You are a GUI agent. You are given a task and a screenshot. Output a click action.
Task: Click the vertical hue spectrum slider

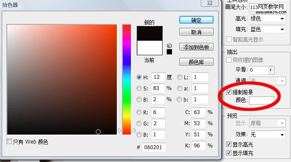[127, 80]
